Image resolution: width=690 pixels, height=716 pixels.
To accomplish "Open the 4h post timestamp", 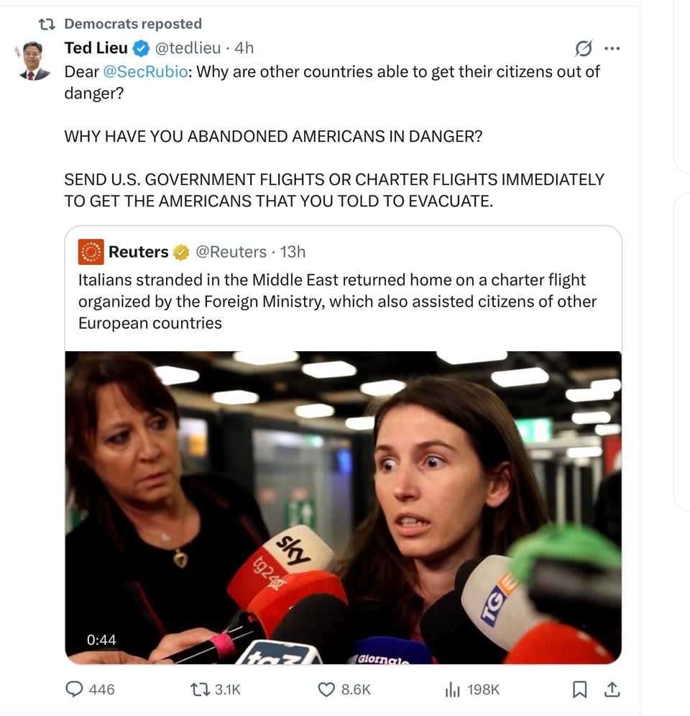I will coord(244,48).
